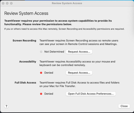Image resolution: width=134 pixels, height=113 pixels.
Task: Request access for Screen Recording permission
Action: pyautogui.click(x=79, y=52)
